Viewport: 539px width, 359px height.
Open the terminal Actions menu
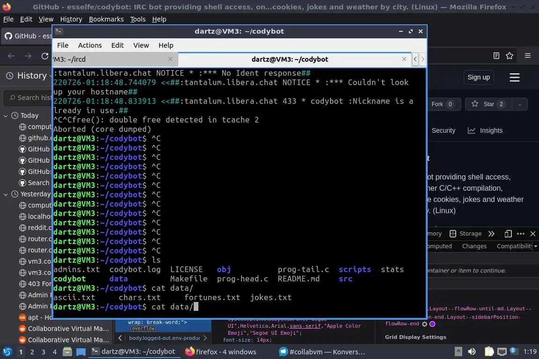coord(90,45)
